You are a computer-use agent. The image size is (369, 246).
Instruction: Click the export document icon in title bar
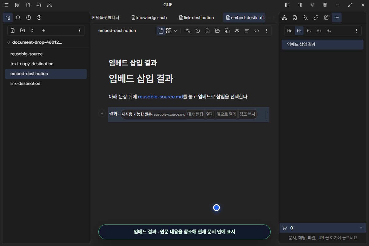(x=28, y=5)
